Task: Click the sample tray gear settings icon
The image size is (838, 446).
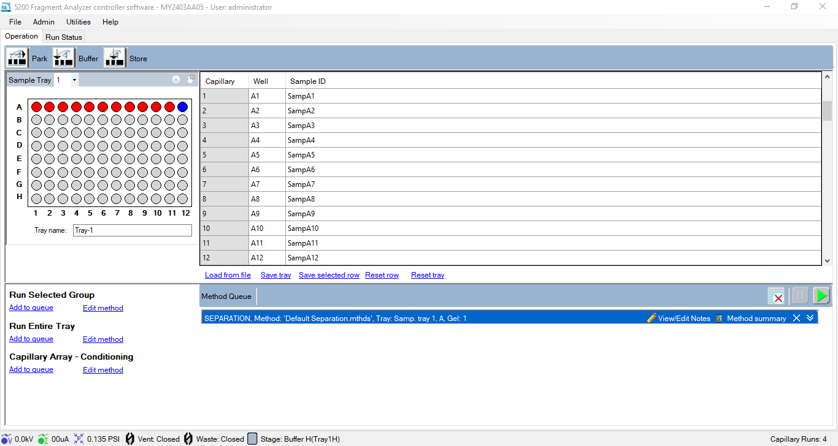Action: coord(176,80)
